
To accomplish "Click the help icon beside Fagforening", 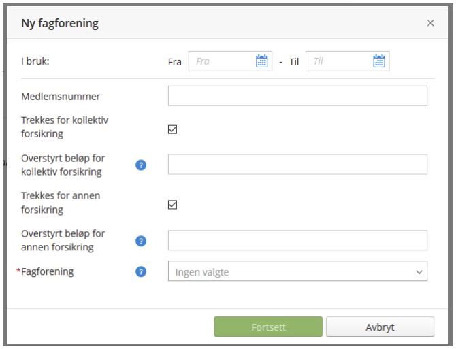I will 141,271.
